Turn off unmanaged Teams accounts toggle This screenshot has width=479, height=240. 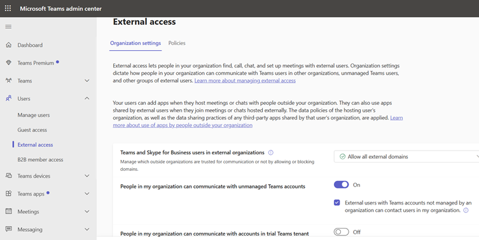click(x=341, y=185)
